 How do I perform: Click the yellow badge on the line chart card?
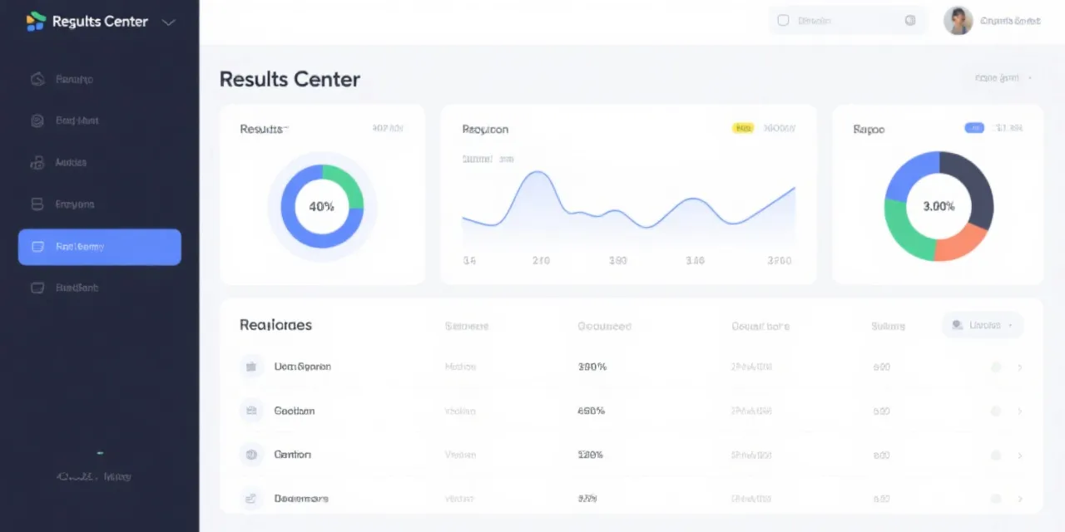742,128
